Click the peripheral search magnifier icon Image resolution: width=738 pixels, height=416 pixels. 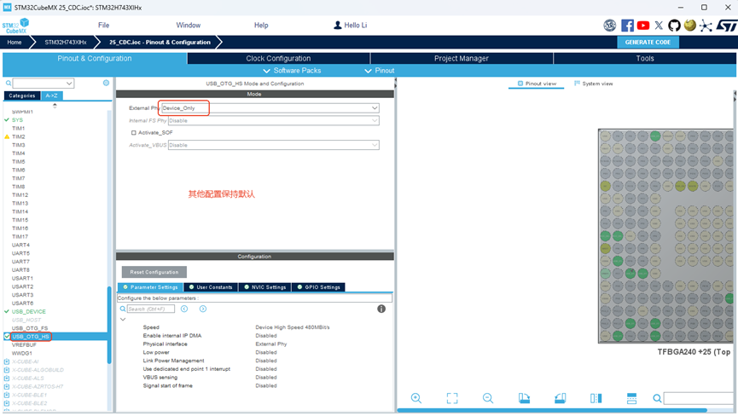(8, 84)
